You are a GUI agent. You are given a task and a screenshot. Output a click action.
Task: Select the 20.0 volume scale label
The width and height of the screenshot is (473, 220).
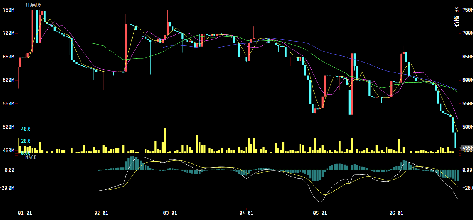26,141
